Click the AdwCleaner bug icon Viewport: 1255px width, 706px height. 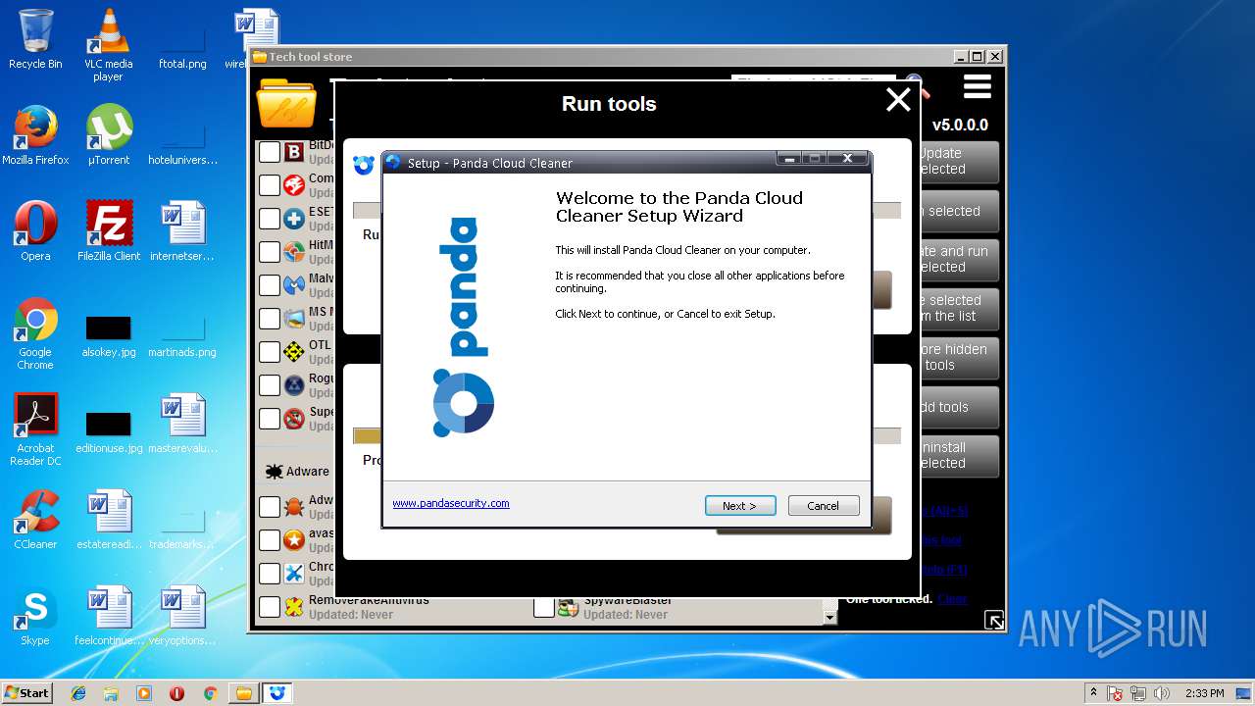pyautogui.click(x=294, y=507)
